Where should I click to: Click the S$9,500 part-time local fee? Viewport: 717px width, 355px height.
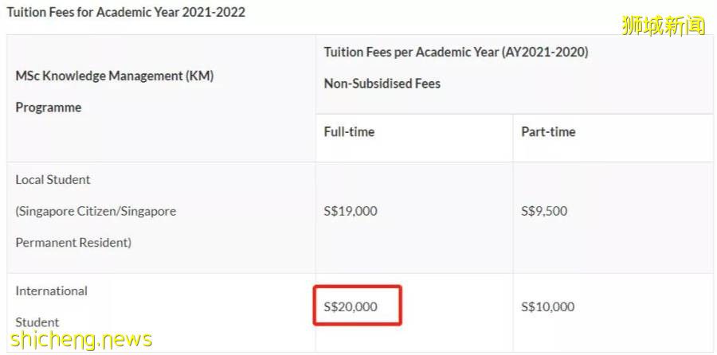(544, 211)
